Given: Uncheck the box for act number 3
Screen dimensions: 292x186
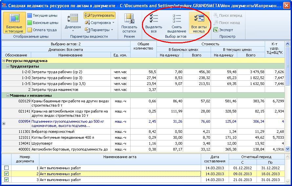Looking at the screenshot, I should [x=6, y=180].
